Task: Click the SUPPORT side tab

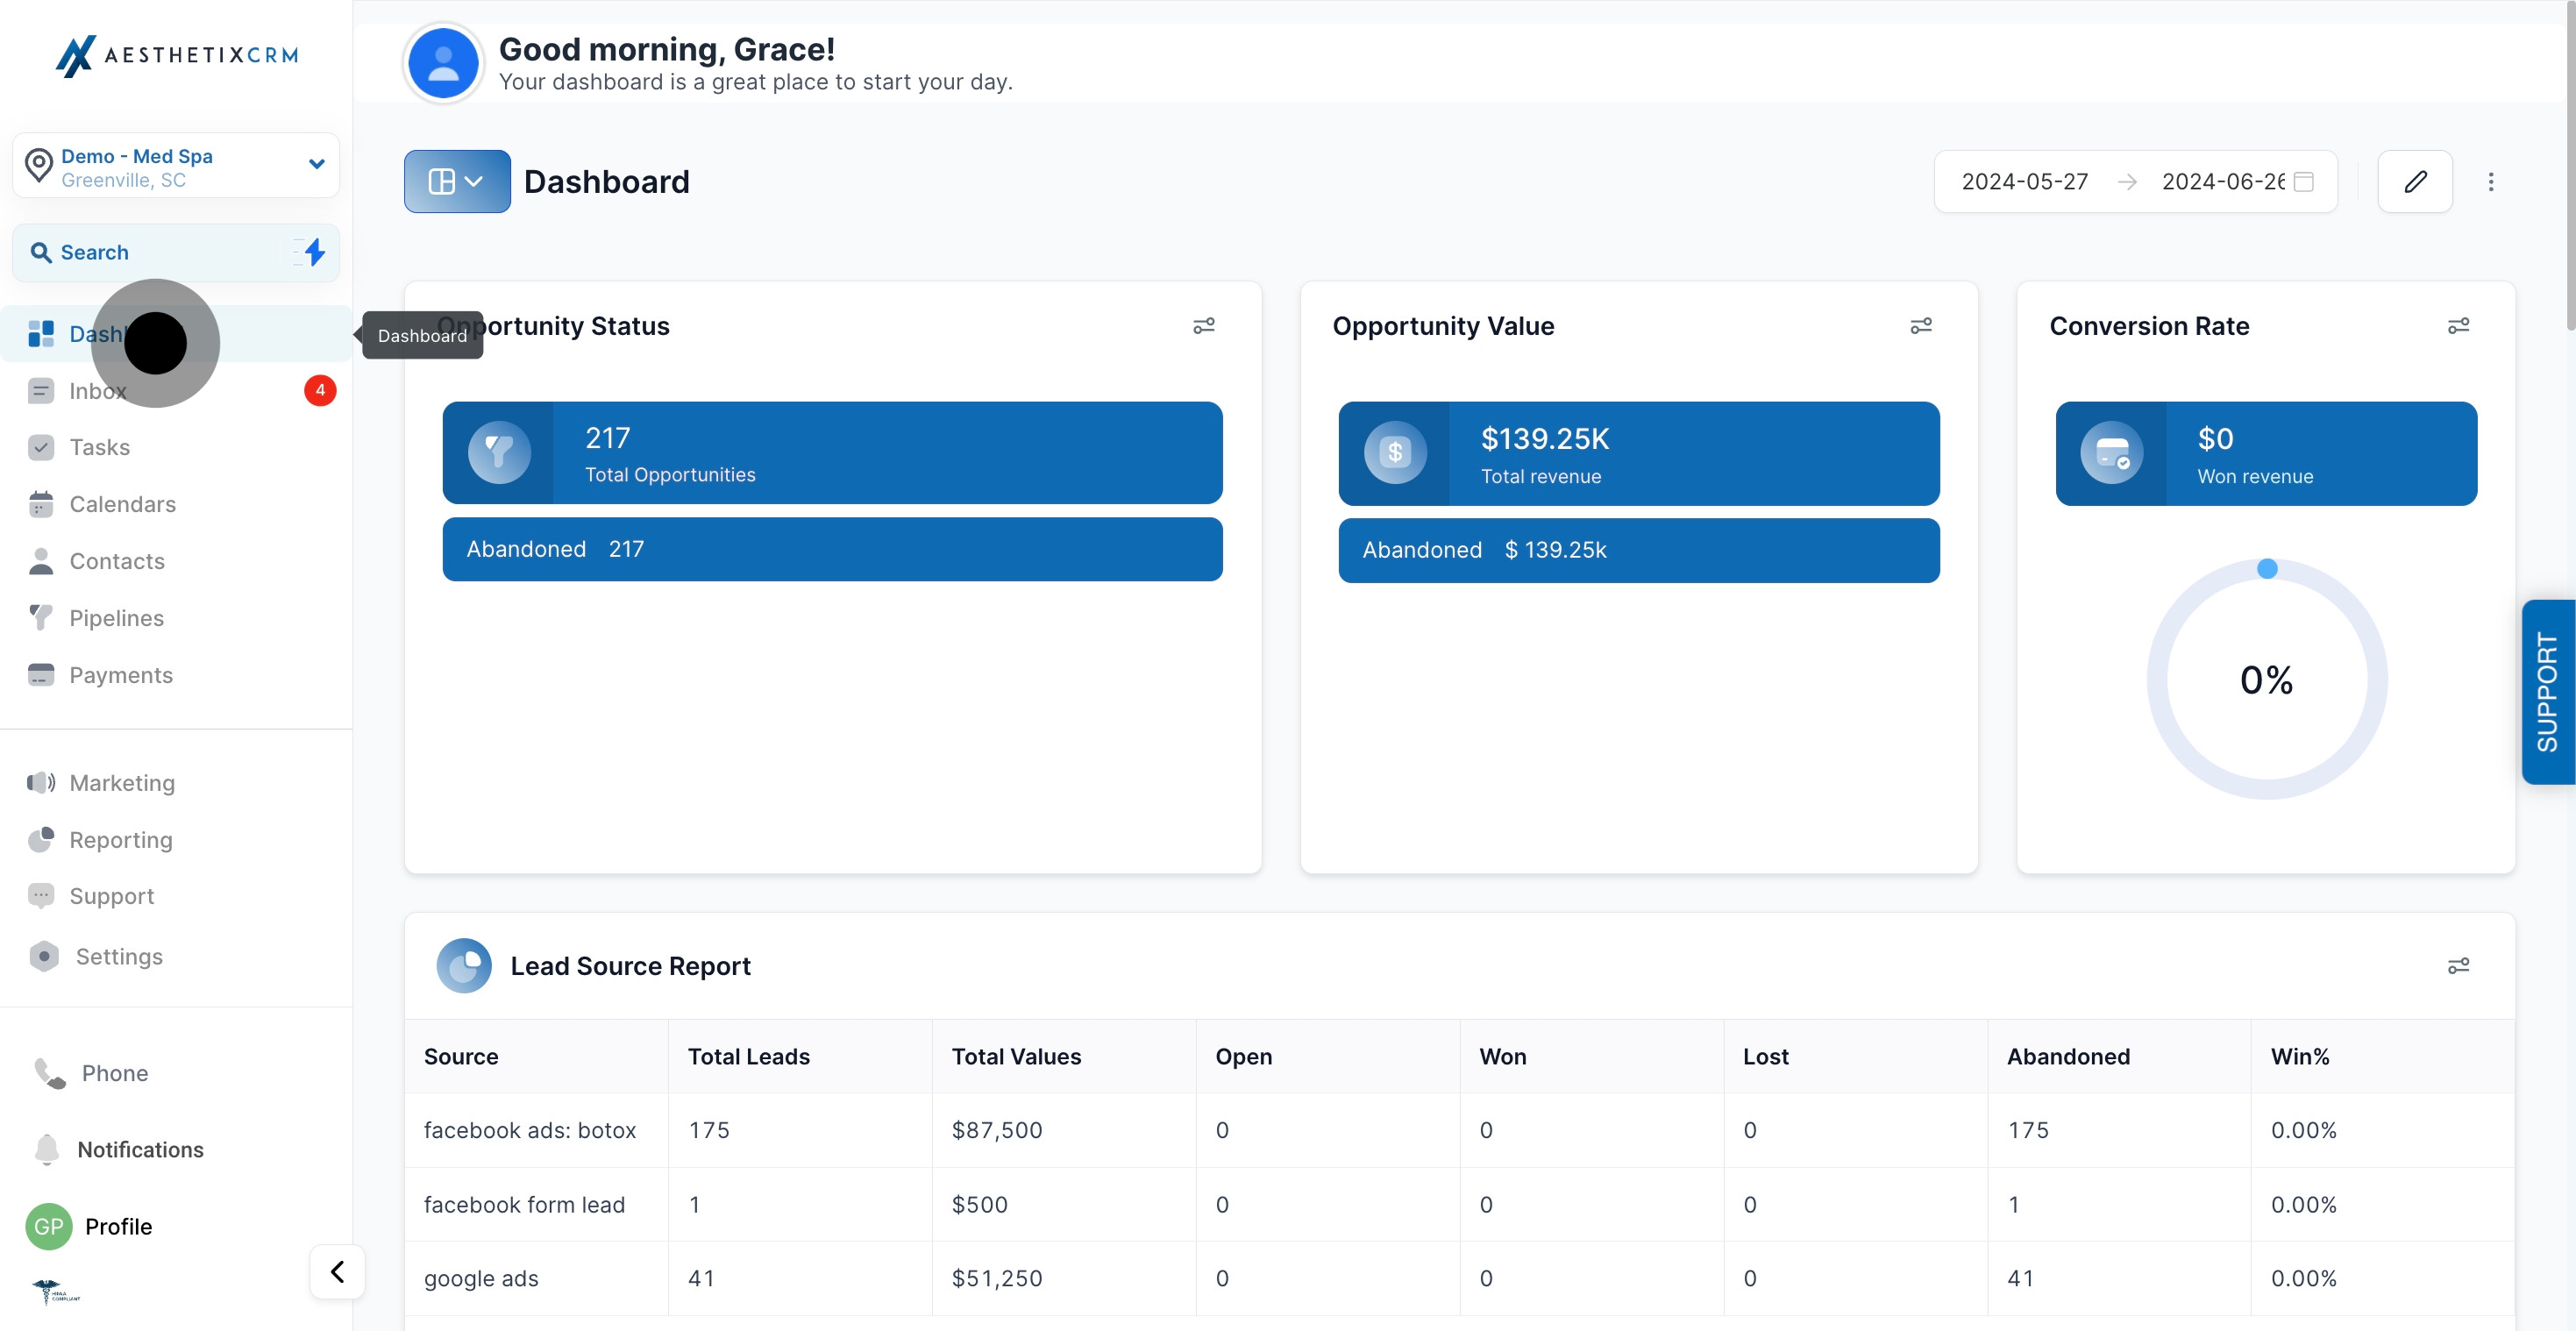Action: [2546, 692]
